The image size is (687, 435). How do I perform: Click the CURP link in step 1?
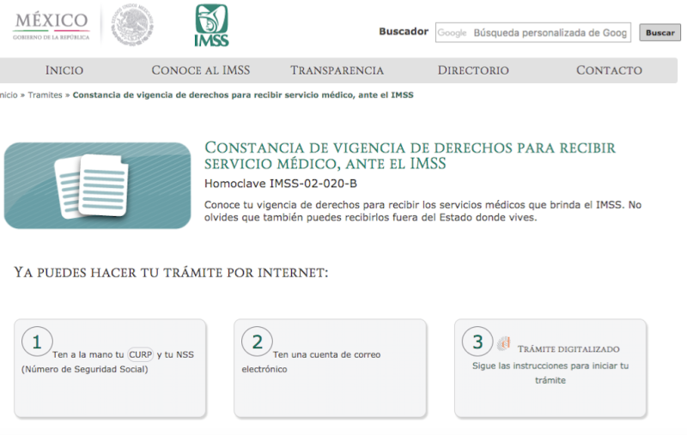coord(140,354)
